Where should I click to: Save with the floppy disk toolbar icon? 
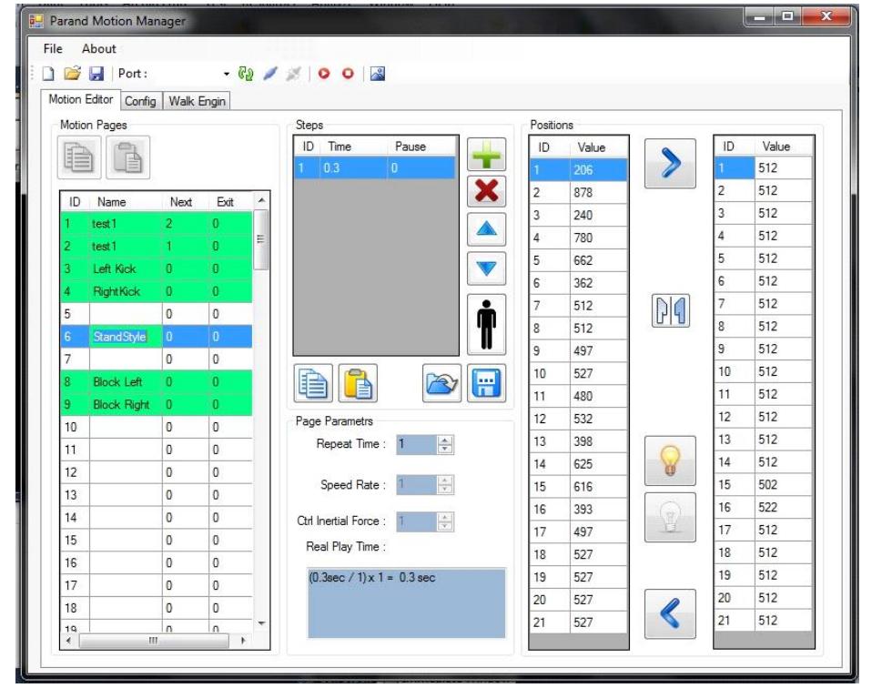96,74
